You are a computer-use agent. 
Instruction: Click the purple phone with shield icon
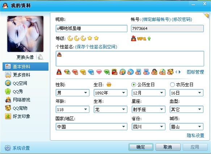[x=146, y=72]
